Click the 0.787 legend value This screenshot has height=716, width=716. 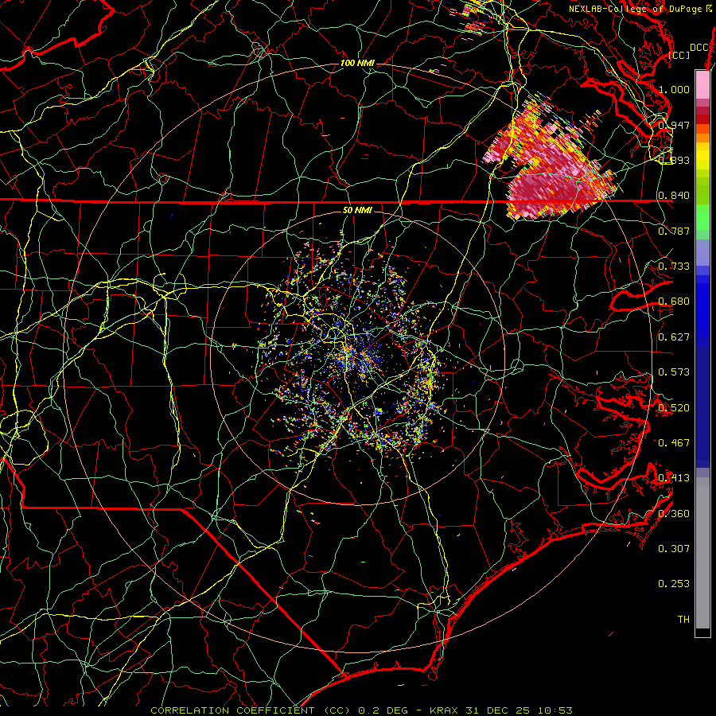click(x=674, y=231)
